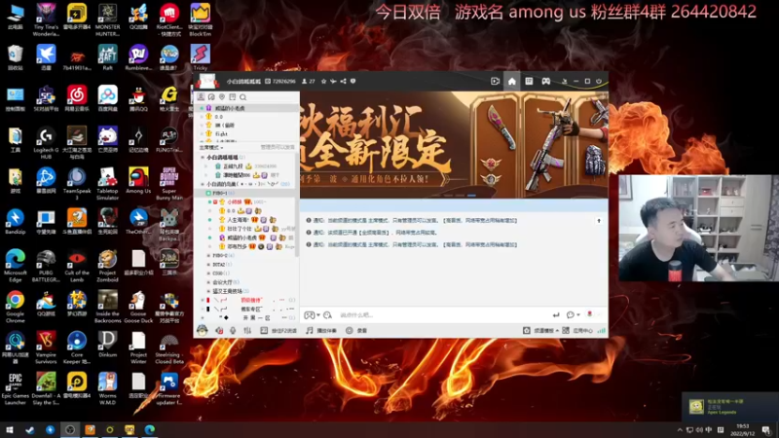Click the search icon above channel tree
The image size is (779, 438).
tap(242, 96)
